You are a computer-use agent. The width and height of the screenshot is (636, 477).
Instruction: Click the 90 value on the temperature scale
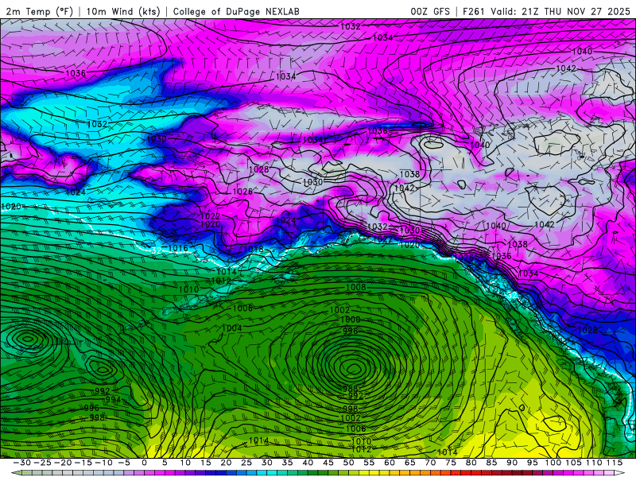[x=512, y=463]
